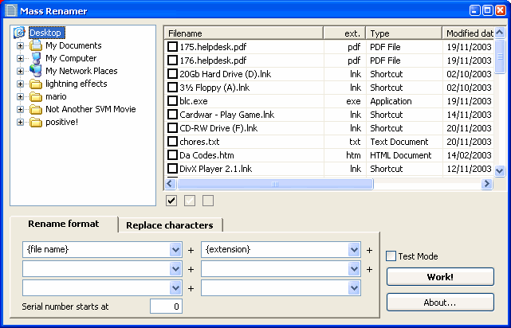Open the About... dialog button

click(x=440, y=303)
